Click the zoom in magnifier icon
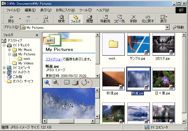The width and height of the screenshot is (188, 131). pyautogui.click(x=47, y=82)
